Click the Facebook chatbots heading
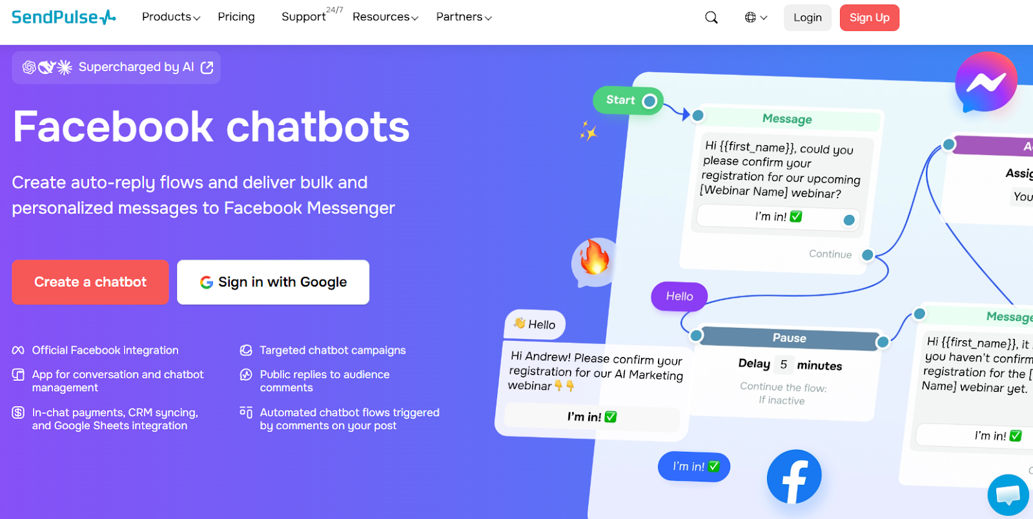 [211, 127]
